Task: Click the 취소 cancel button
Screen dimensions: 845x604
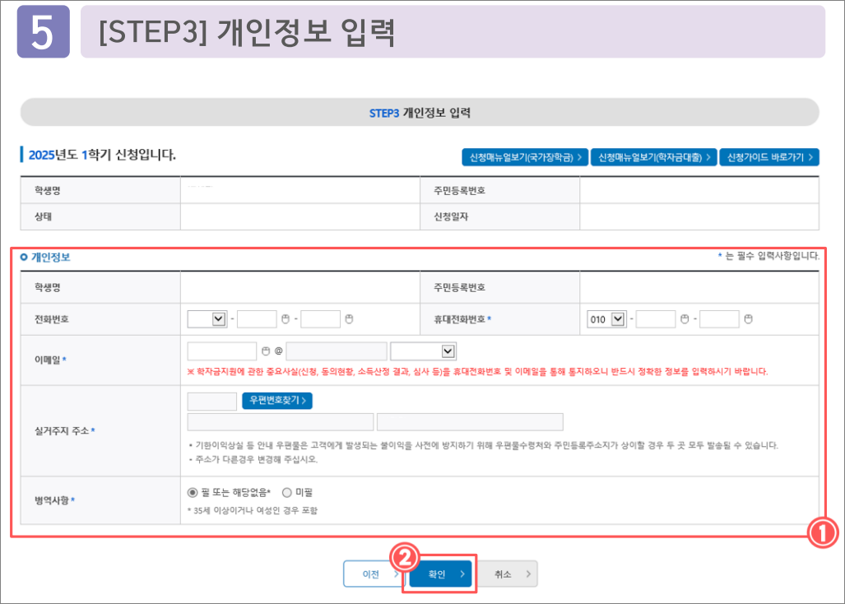Action: pos(508,574)
